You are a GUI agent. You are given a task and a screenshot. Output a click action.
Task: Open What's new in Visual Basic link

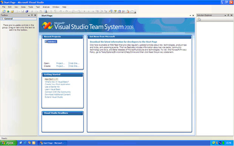click(x=57, y=82)
